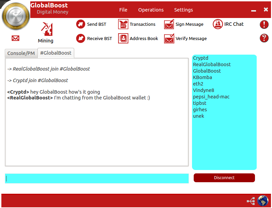272x208 pixels.
Task: Close the GlobalBoost wallet window
Action: point(266,10)
